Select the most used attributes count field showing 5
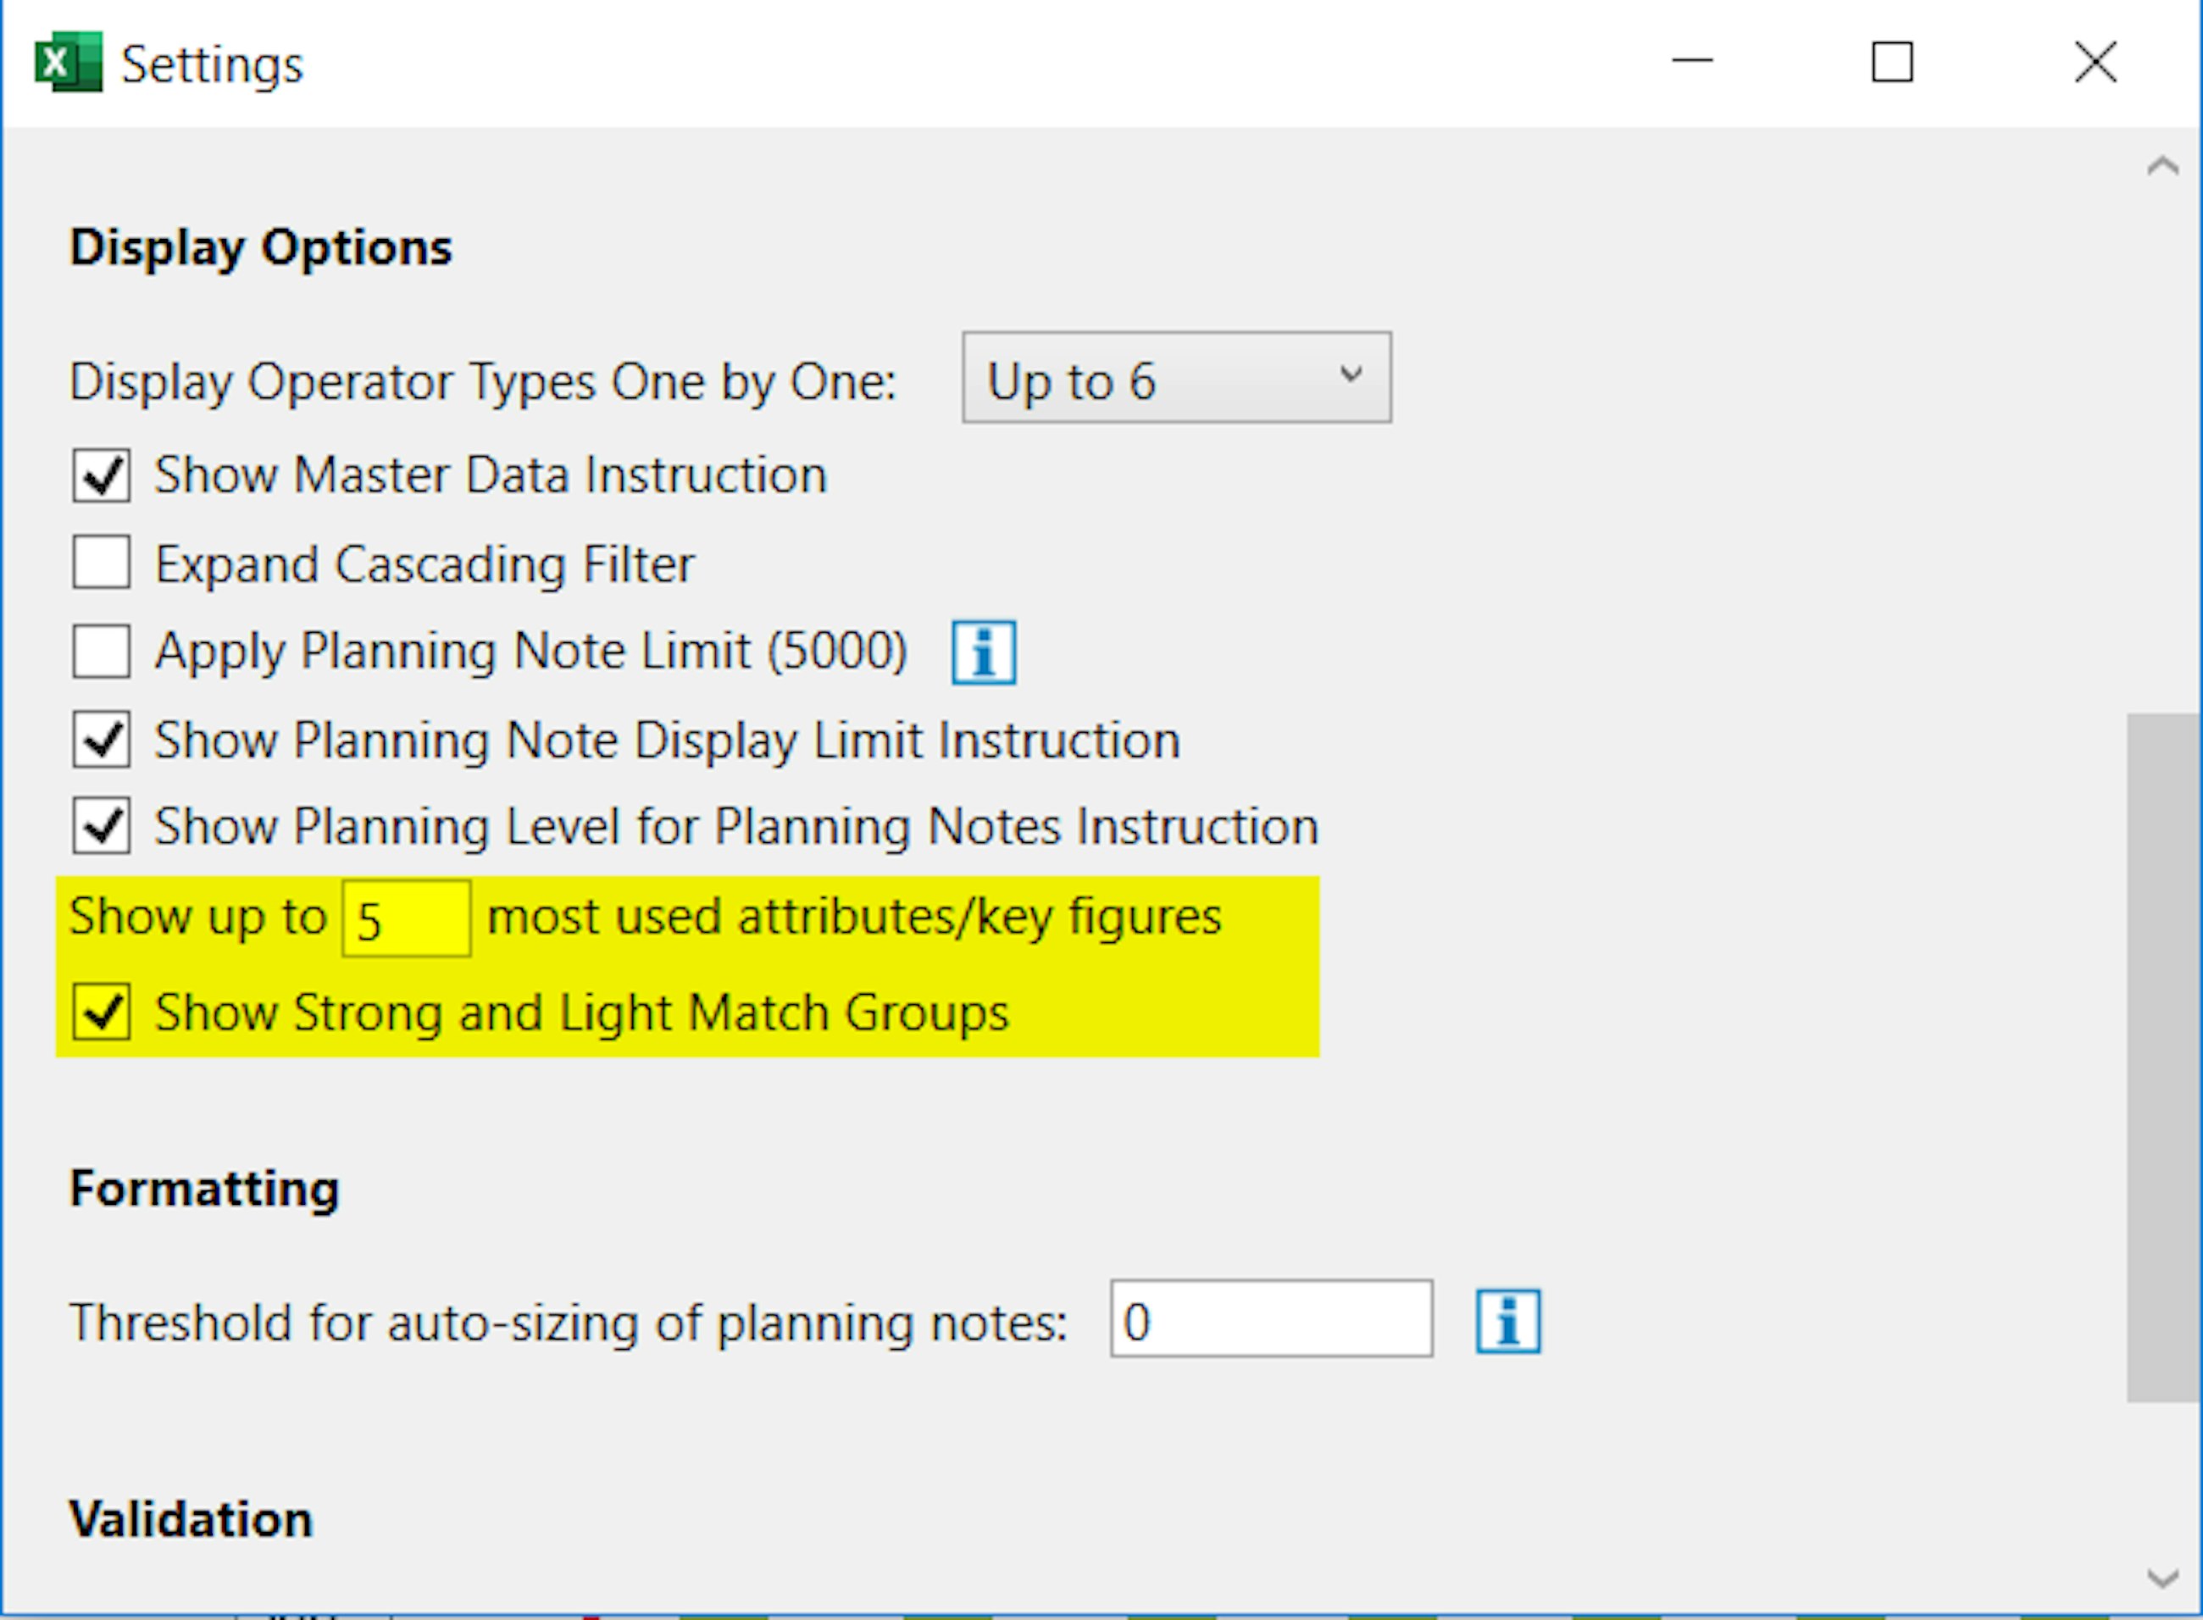The image size is (2203, 1620). (x=405, y=918)
